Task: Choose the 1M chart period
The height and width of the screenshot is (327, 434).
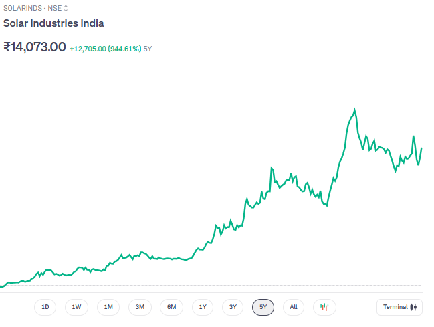Action: pos(108,307)
